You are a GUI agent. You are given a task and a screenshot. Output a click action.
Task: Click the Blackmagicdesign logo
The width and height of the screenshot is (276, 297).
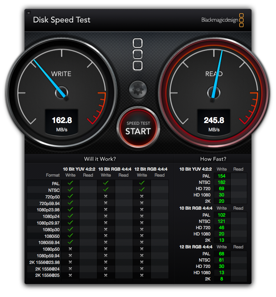(x=222, y=20)
